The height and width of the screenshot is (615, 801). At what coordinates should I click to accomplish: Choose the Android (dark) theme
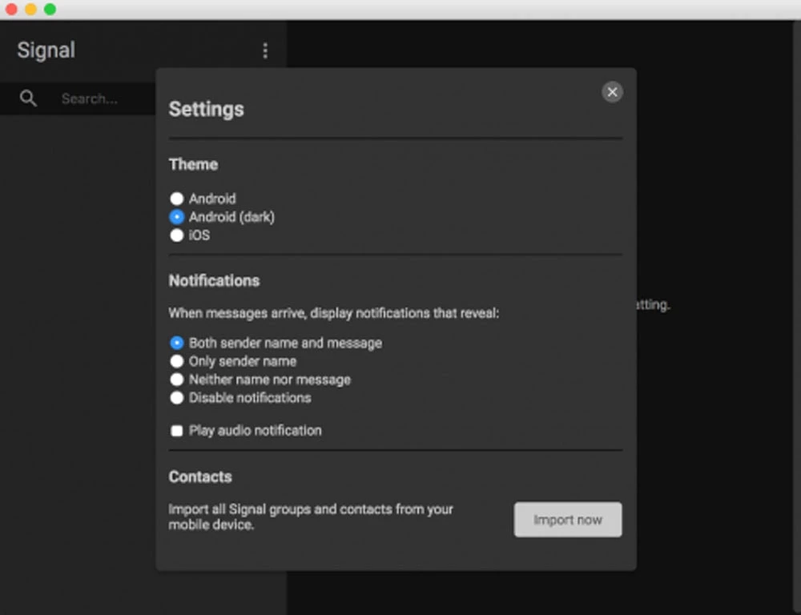tap(177, 217)
